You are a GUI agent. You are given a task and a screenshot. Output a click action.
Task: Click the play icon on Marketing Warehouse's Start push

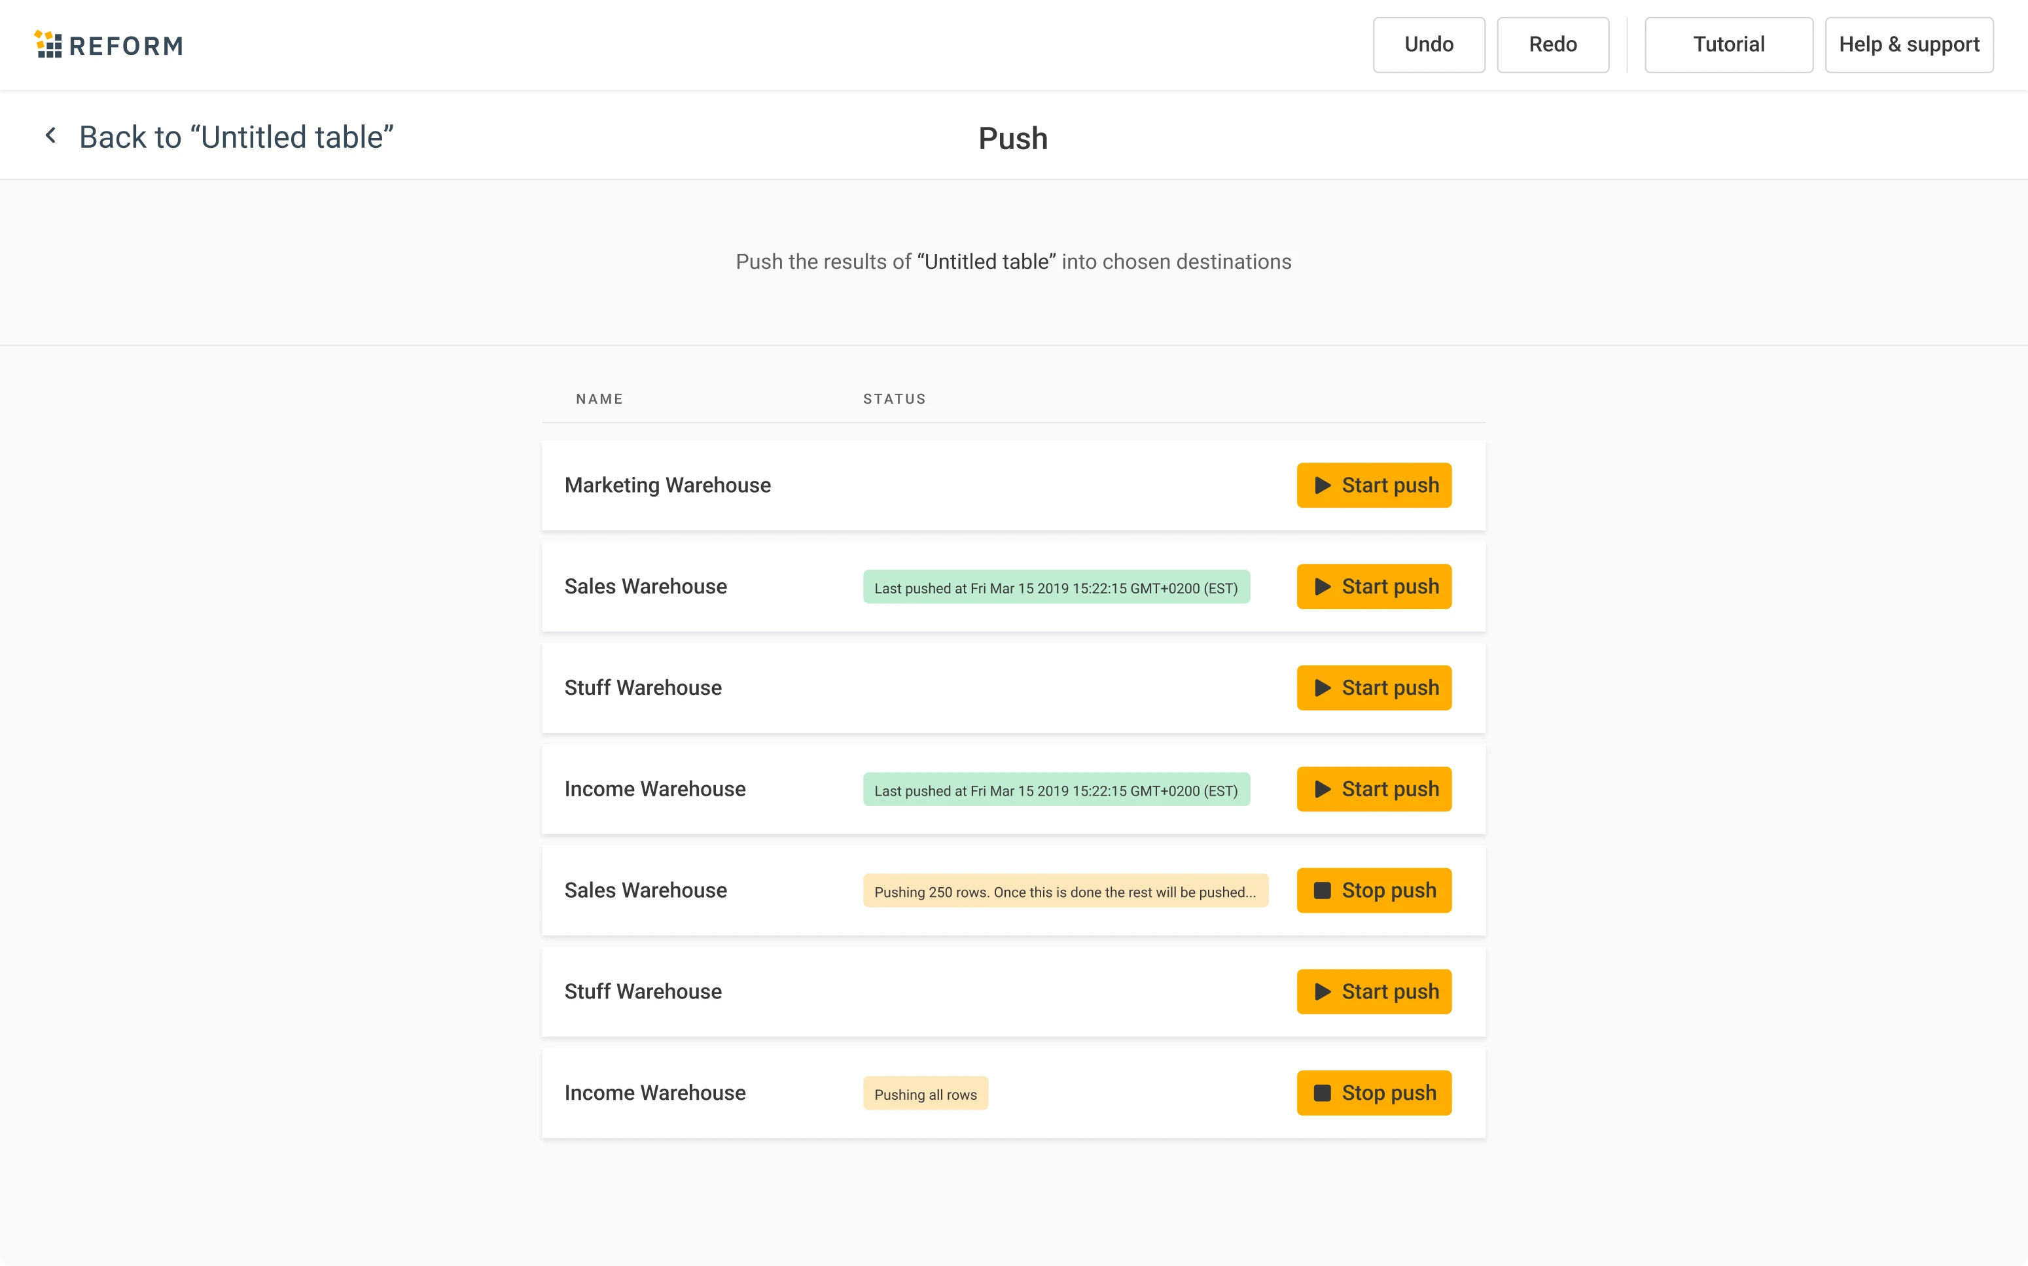tap(1323, 485)
